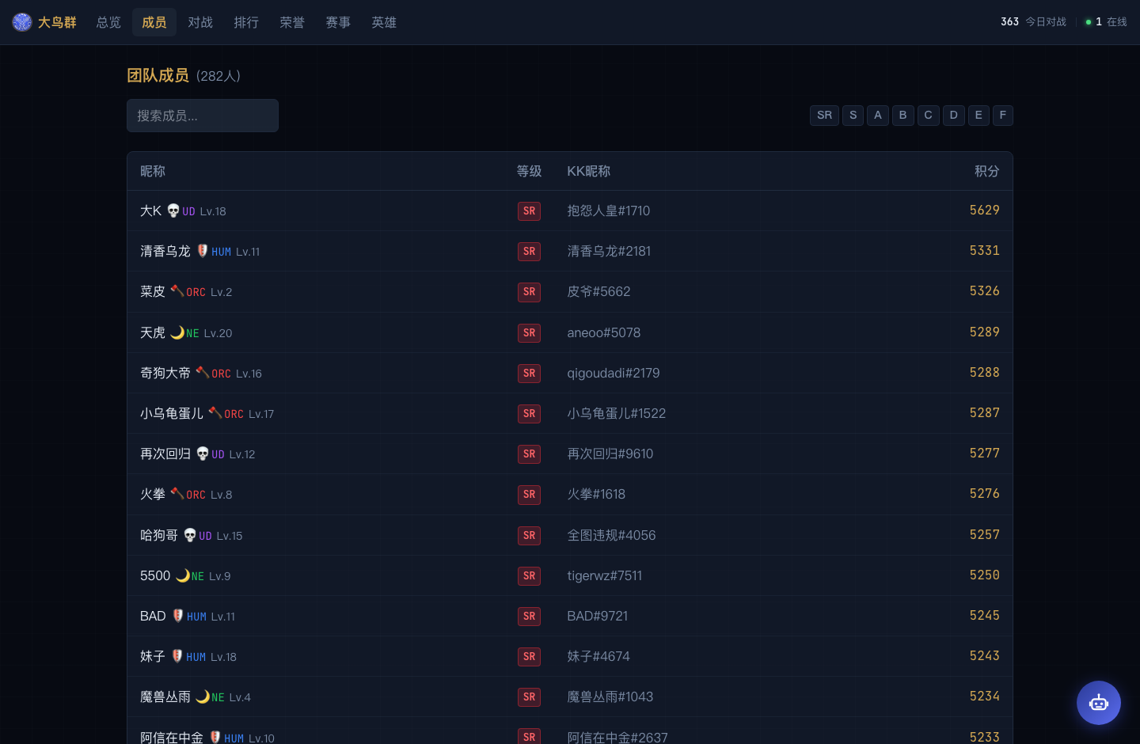The image size is (1140, 744).
Task: Click the skull race icon beside 大K
Action: click(173, 211)
